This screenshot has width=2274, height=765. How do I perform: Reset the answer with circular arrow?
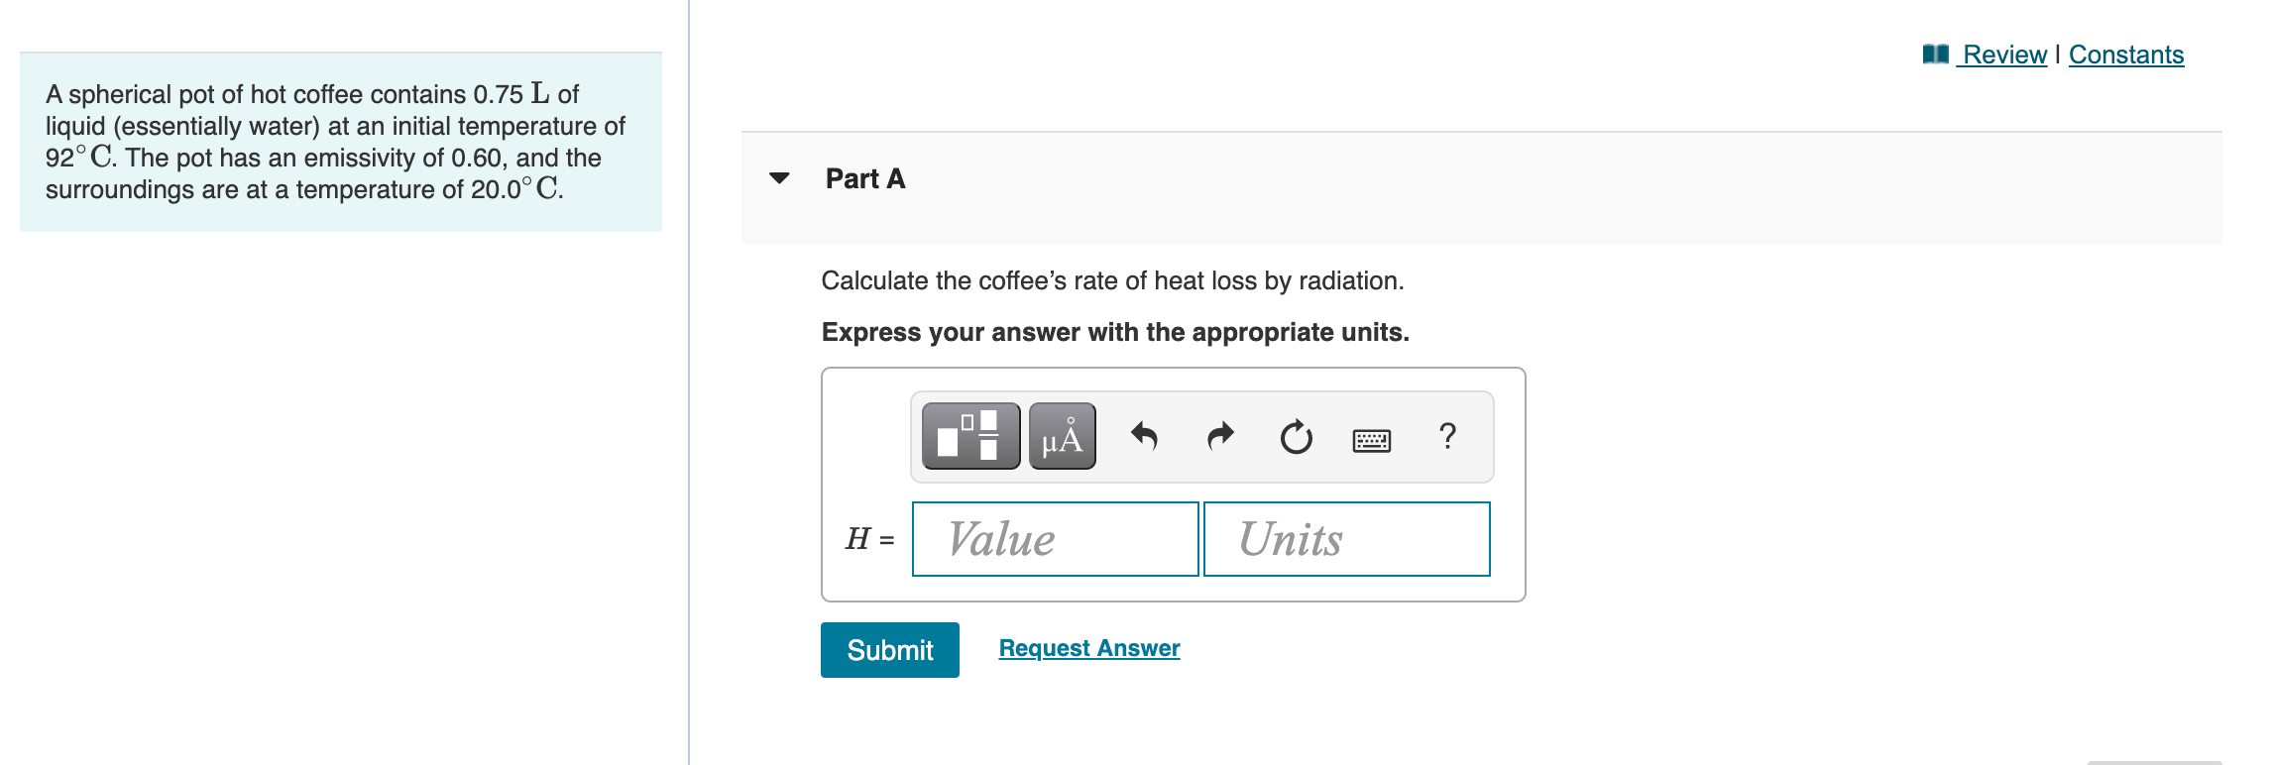[1296, 436]
